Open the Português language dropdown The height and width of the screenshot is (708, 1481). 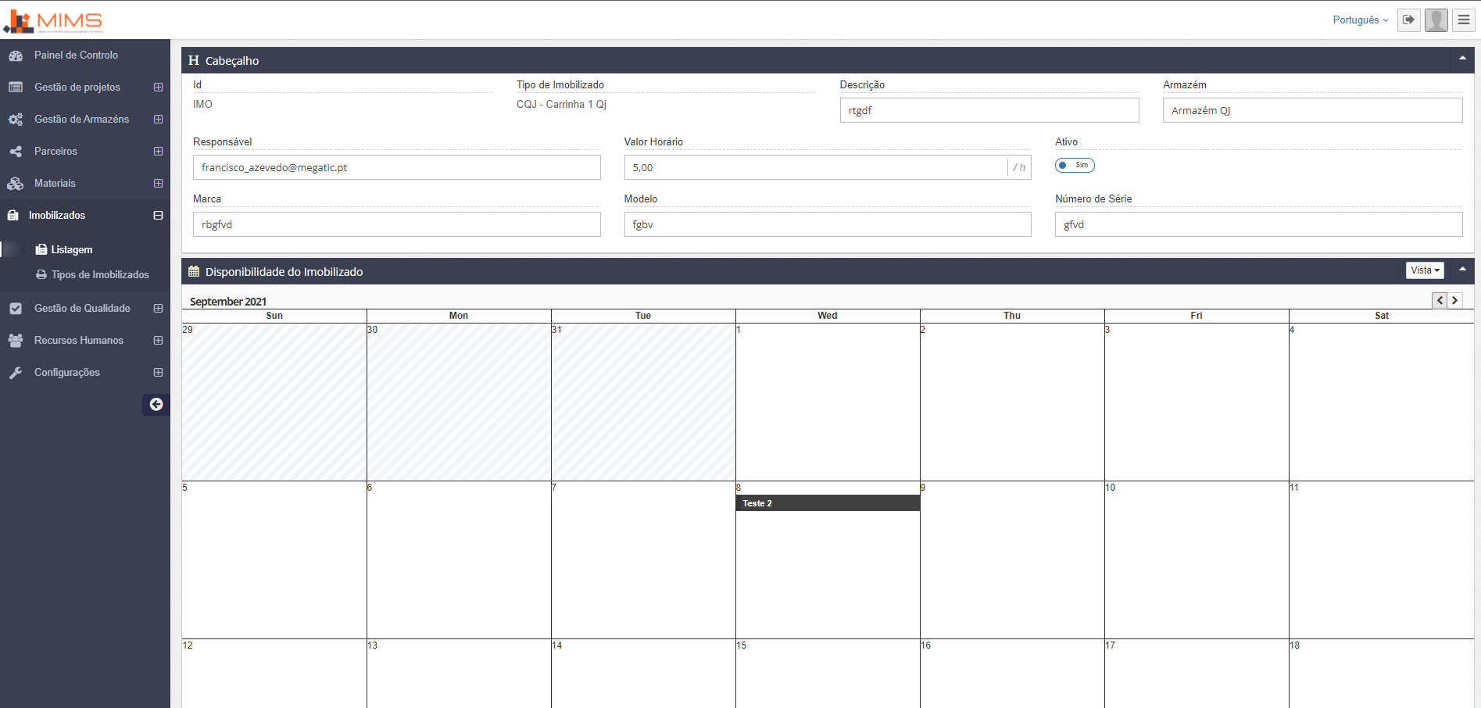tap(1361, 20)
